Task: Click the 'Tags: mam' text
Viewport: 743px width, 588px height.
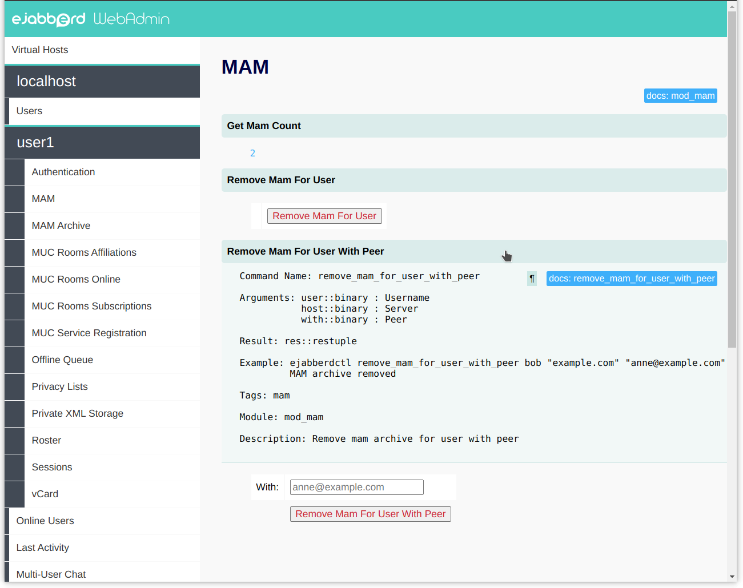Action: (x=264, y=396)
